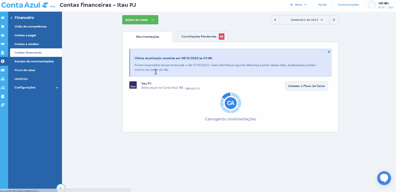
Task: Click the Itau PJ account name
Action: click(146, 83)
